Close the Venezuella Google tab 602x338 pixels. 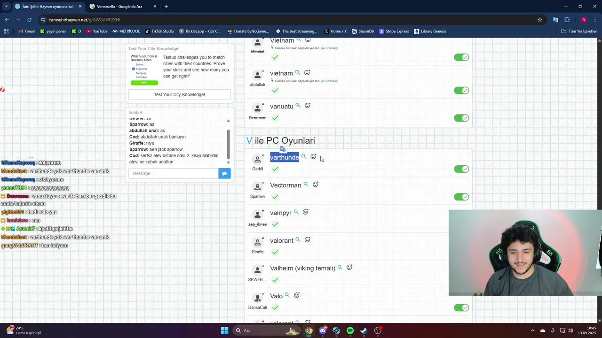[x=155, y=7]
